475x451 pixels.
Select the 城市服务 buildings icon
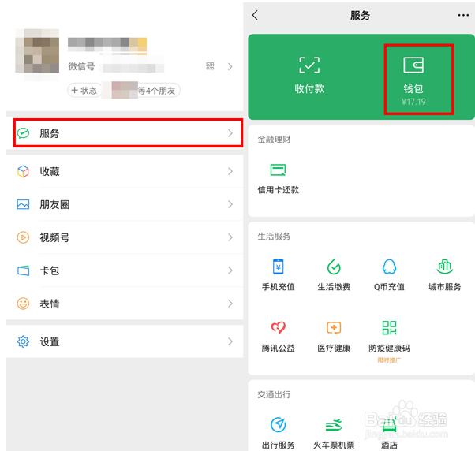pos(445,266)
